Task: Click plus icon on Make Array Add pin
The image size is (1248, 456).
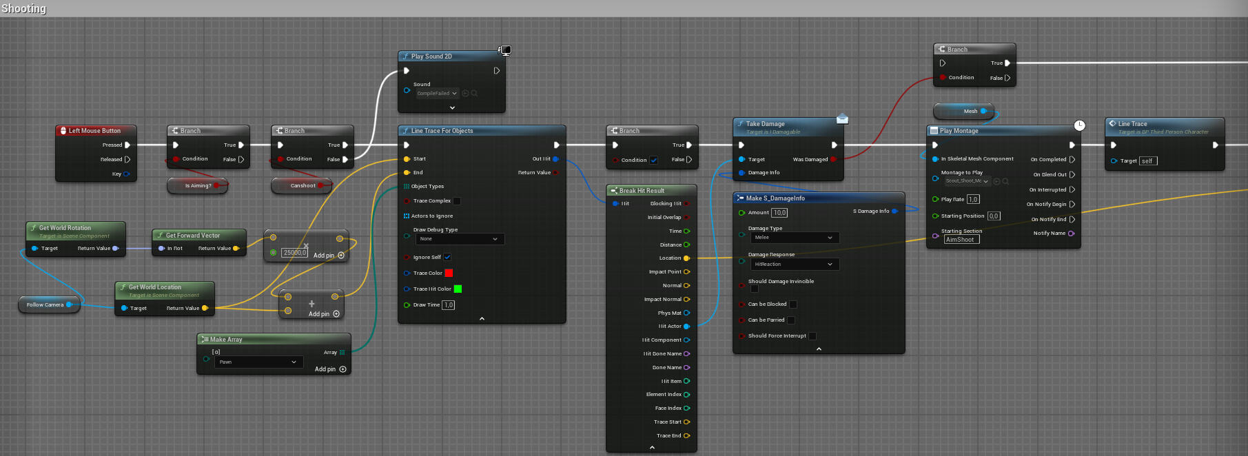Action: (x=342, y=369)
